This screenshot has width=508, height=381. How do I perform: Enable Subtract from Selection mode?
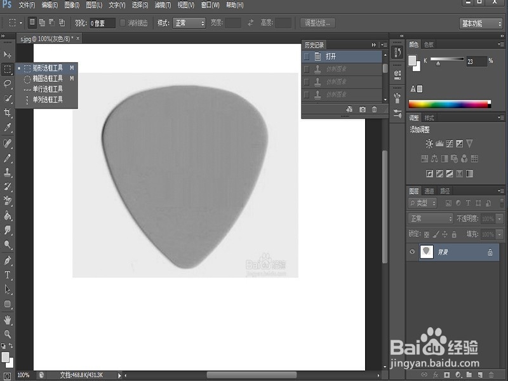52,22
